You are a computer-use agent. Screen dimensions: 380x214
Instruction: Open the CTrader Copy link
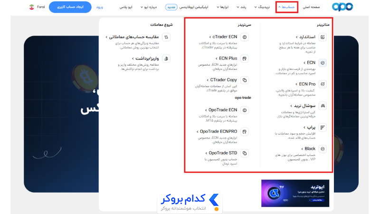click(x=222, y=80)
